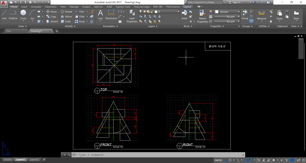Viewport: 306px width, 163px height.
Task: Add new drawing tab with plus button
Action: click(x=56, y=31)
